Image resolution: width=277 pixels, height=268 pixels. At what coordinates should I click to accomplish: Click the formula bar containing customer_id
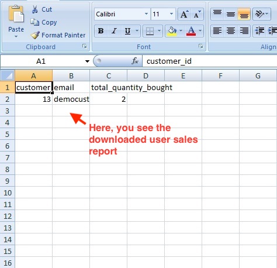210,61
